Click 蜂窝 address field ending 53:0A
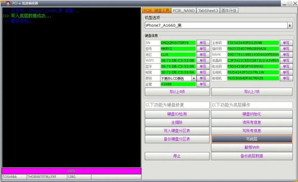Viewport: 298px width, 182px height. tap(178, 72)
